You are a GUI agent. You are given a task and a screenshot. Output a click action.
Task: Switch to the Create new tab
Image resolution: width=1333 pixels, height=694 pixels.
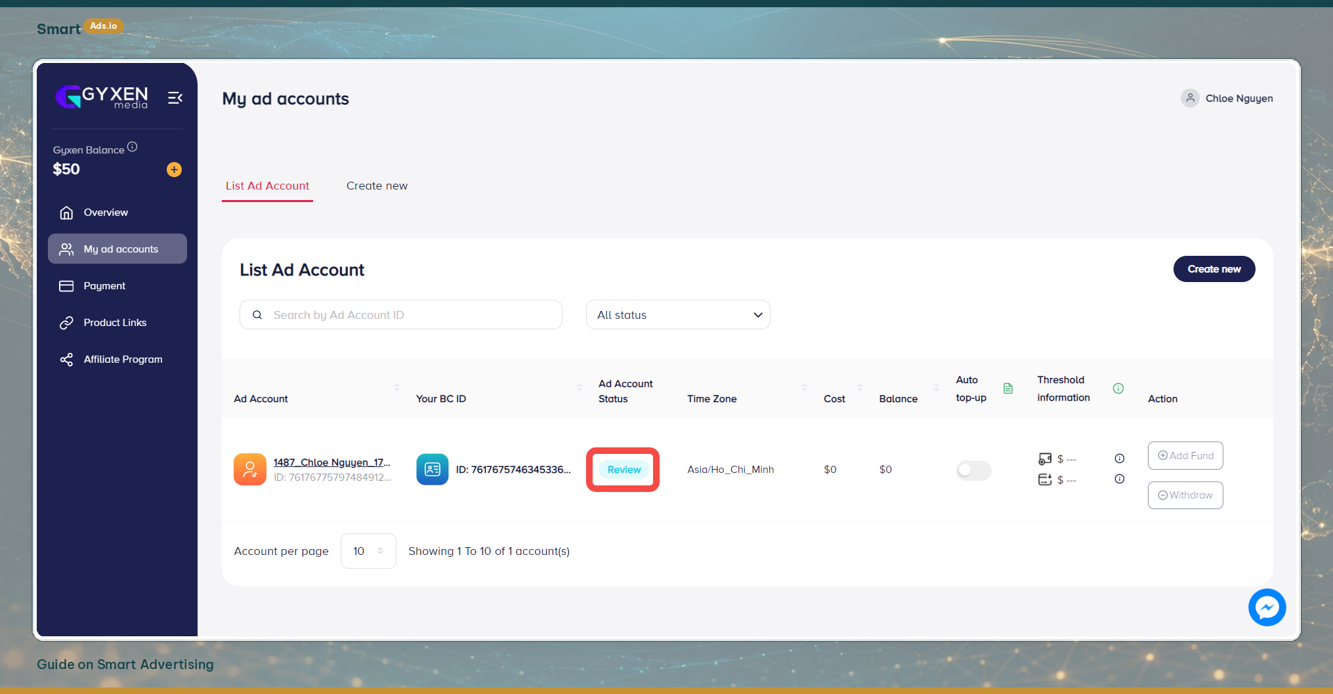click(377, 186)
